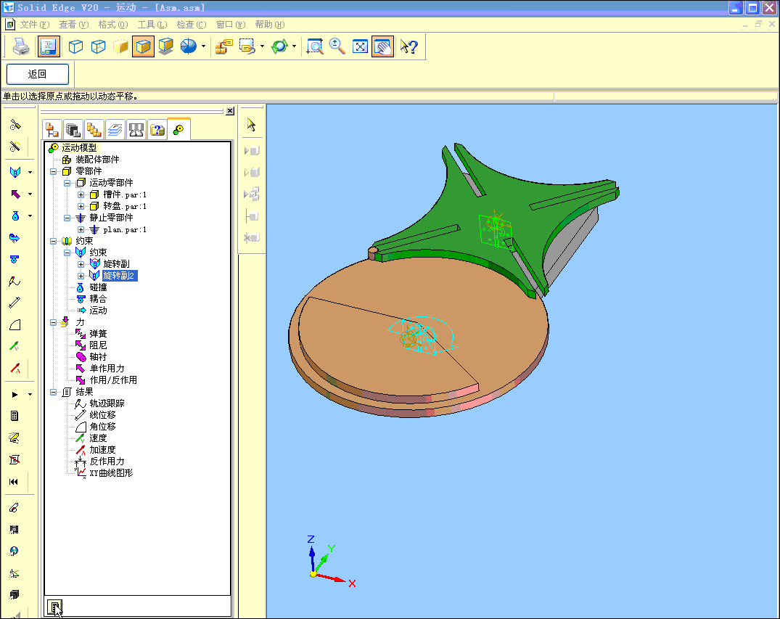This screenshot has height=619, width=780.
Task: Click the dashed selection tag tool
Action: [x=247, y=46]
